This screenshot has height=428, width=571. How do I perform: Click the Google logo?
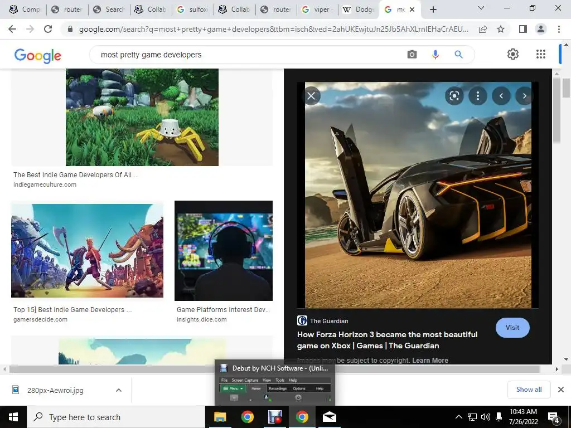(38, 56)
